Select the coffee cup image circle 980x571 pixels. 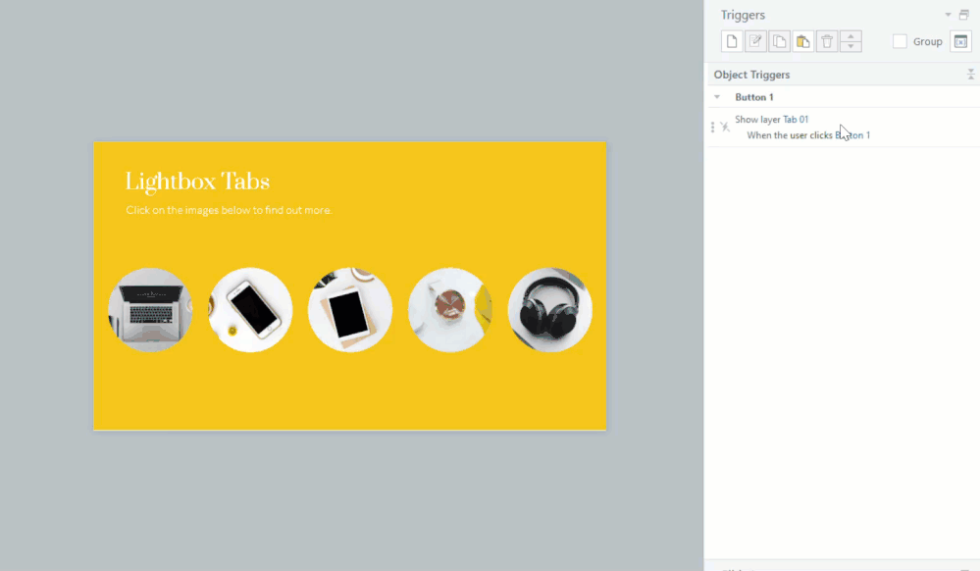coord(450,310)
